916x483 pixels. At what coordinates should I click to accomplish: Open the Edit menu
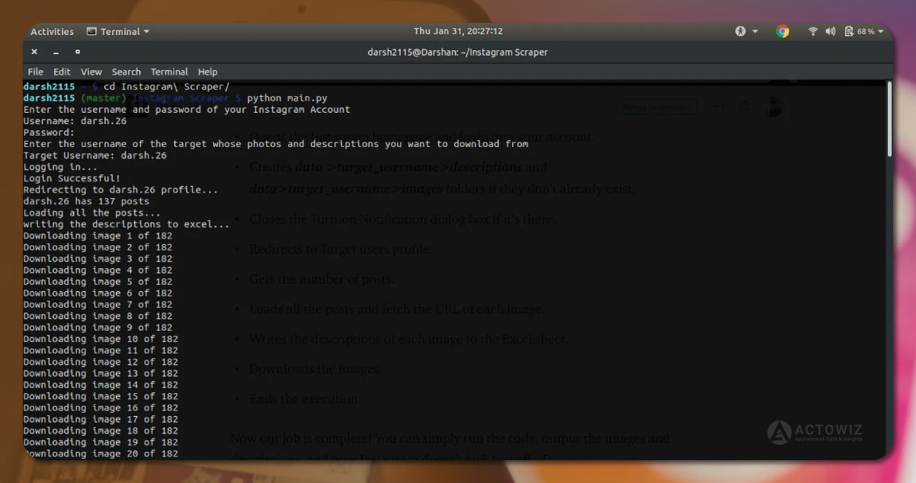coord(62,72)
